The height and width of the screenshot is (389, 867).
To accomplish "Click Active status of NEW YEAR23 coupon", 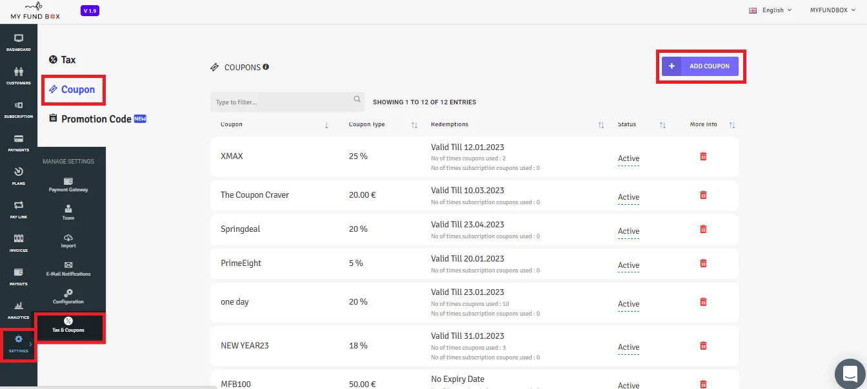I will click(x=628, y=347).
